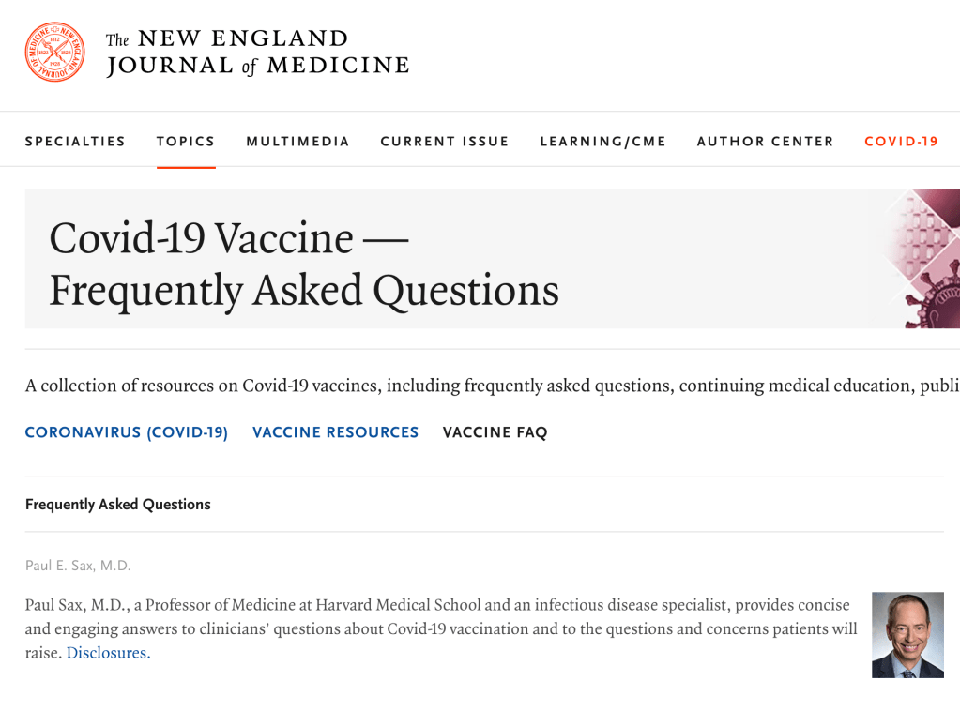Click the coronavirus banner illustration
Image resolution: width=960 pixels, height=711 pixels.
coord(917,259)
